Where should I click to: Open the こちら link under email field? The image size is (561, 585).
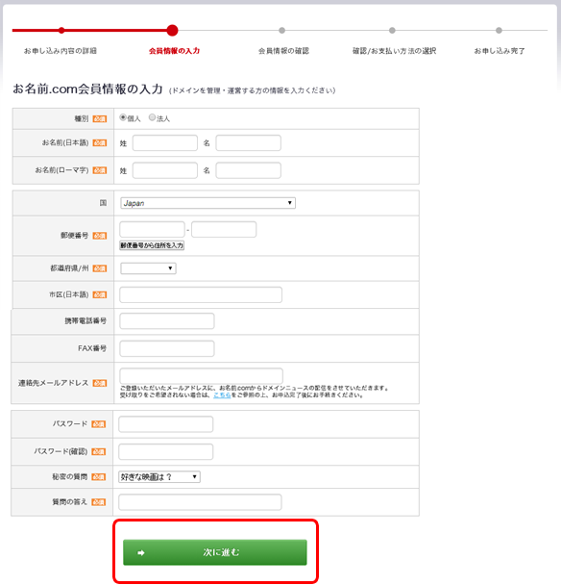[x=222, y=394]
